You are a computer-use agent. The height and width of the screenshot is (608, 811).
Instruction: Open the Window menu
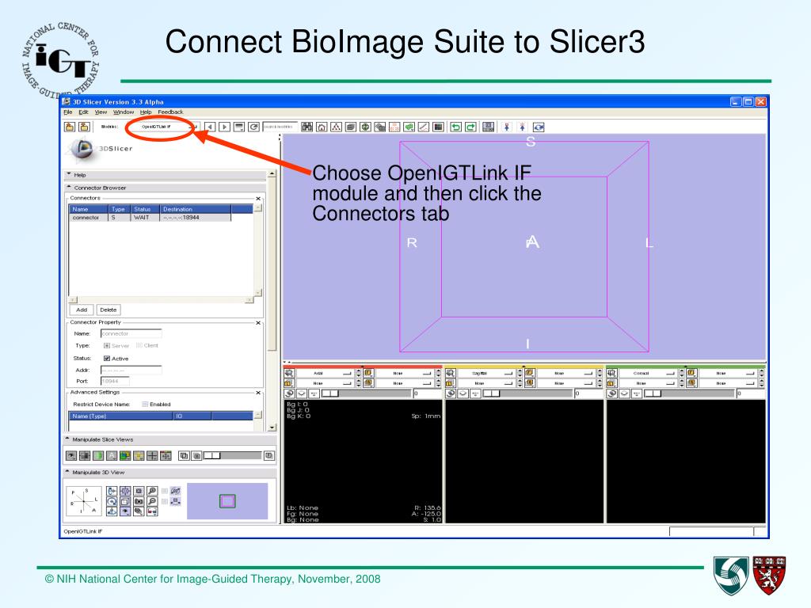click(x=123, y=112)
